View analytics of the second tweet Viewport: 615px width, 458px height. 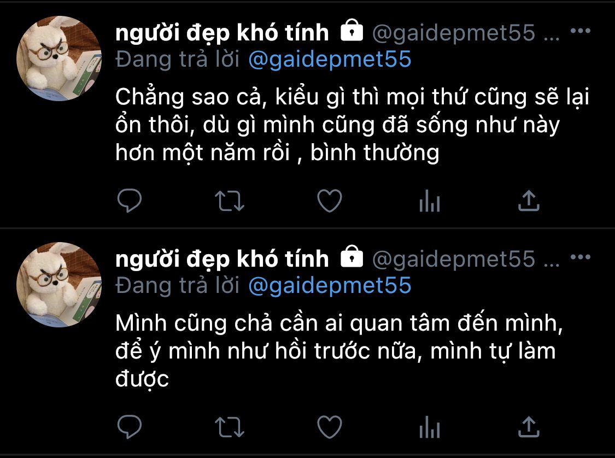430,427
